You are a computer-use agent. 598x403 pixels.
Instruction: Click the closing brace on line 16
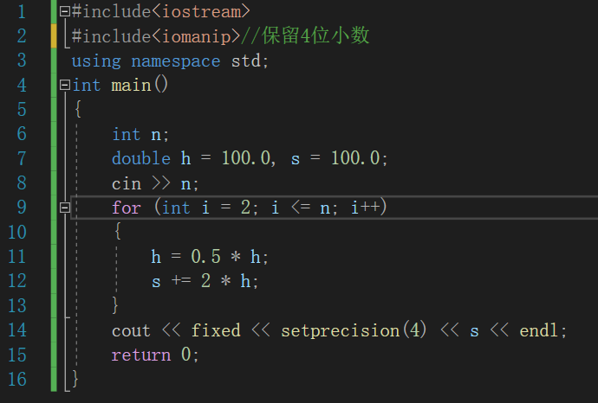[75, 380]
